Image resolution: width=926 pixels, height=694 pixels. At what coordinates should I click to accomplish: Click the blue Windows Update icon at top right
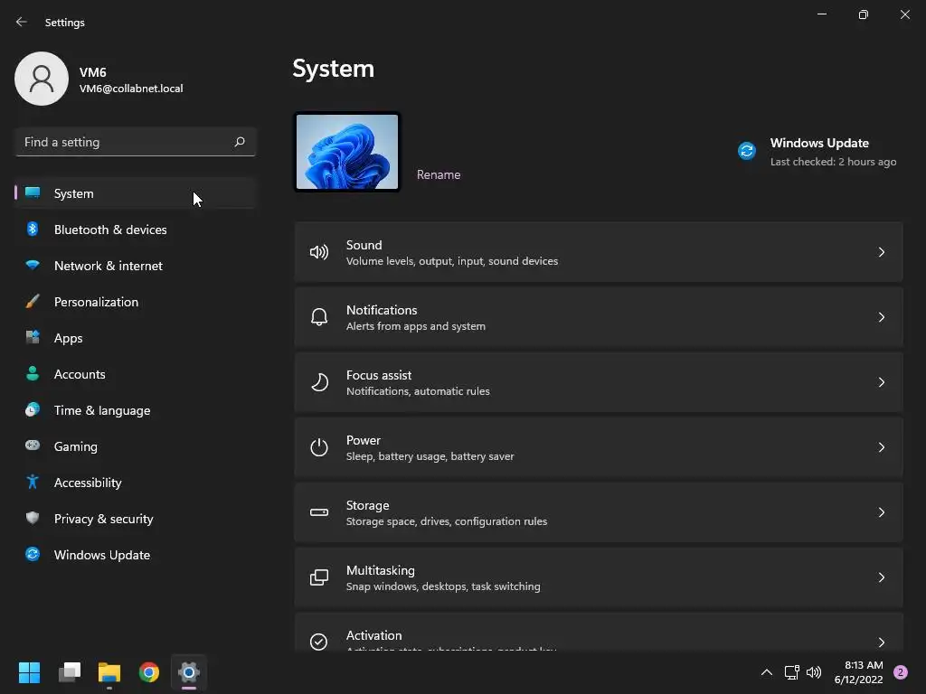click(746, 151)
